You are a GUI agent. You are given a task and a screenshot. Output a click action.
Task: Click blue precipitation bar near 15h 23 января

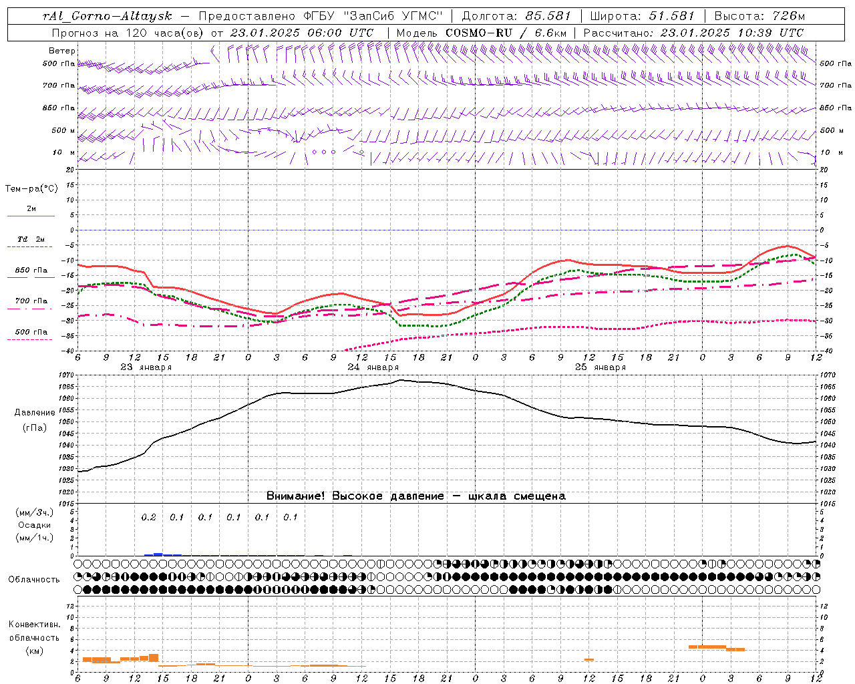point(158,554)
